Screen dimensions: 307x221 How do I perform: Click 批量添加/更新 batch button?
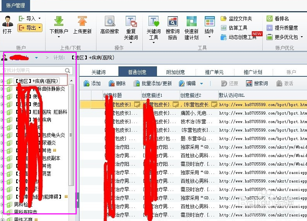[153, 83]
